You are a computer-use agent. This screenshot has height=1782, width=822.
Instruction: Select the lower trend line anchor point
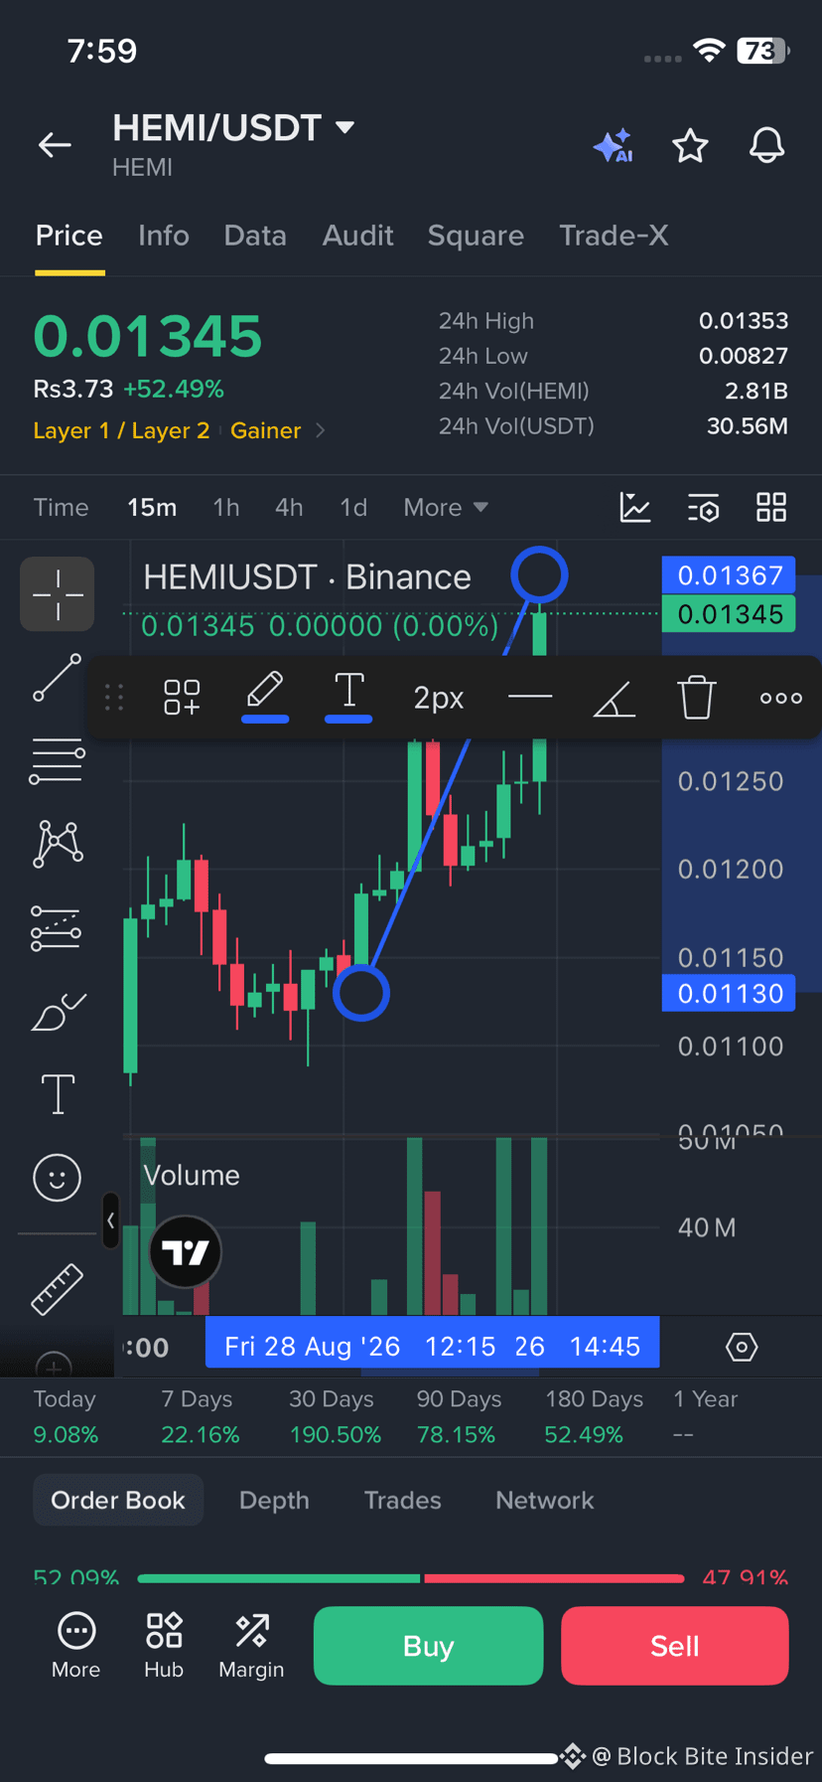(x=361, y=993)
